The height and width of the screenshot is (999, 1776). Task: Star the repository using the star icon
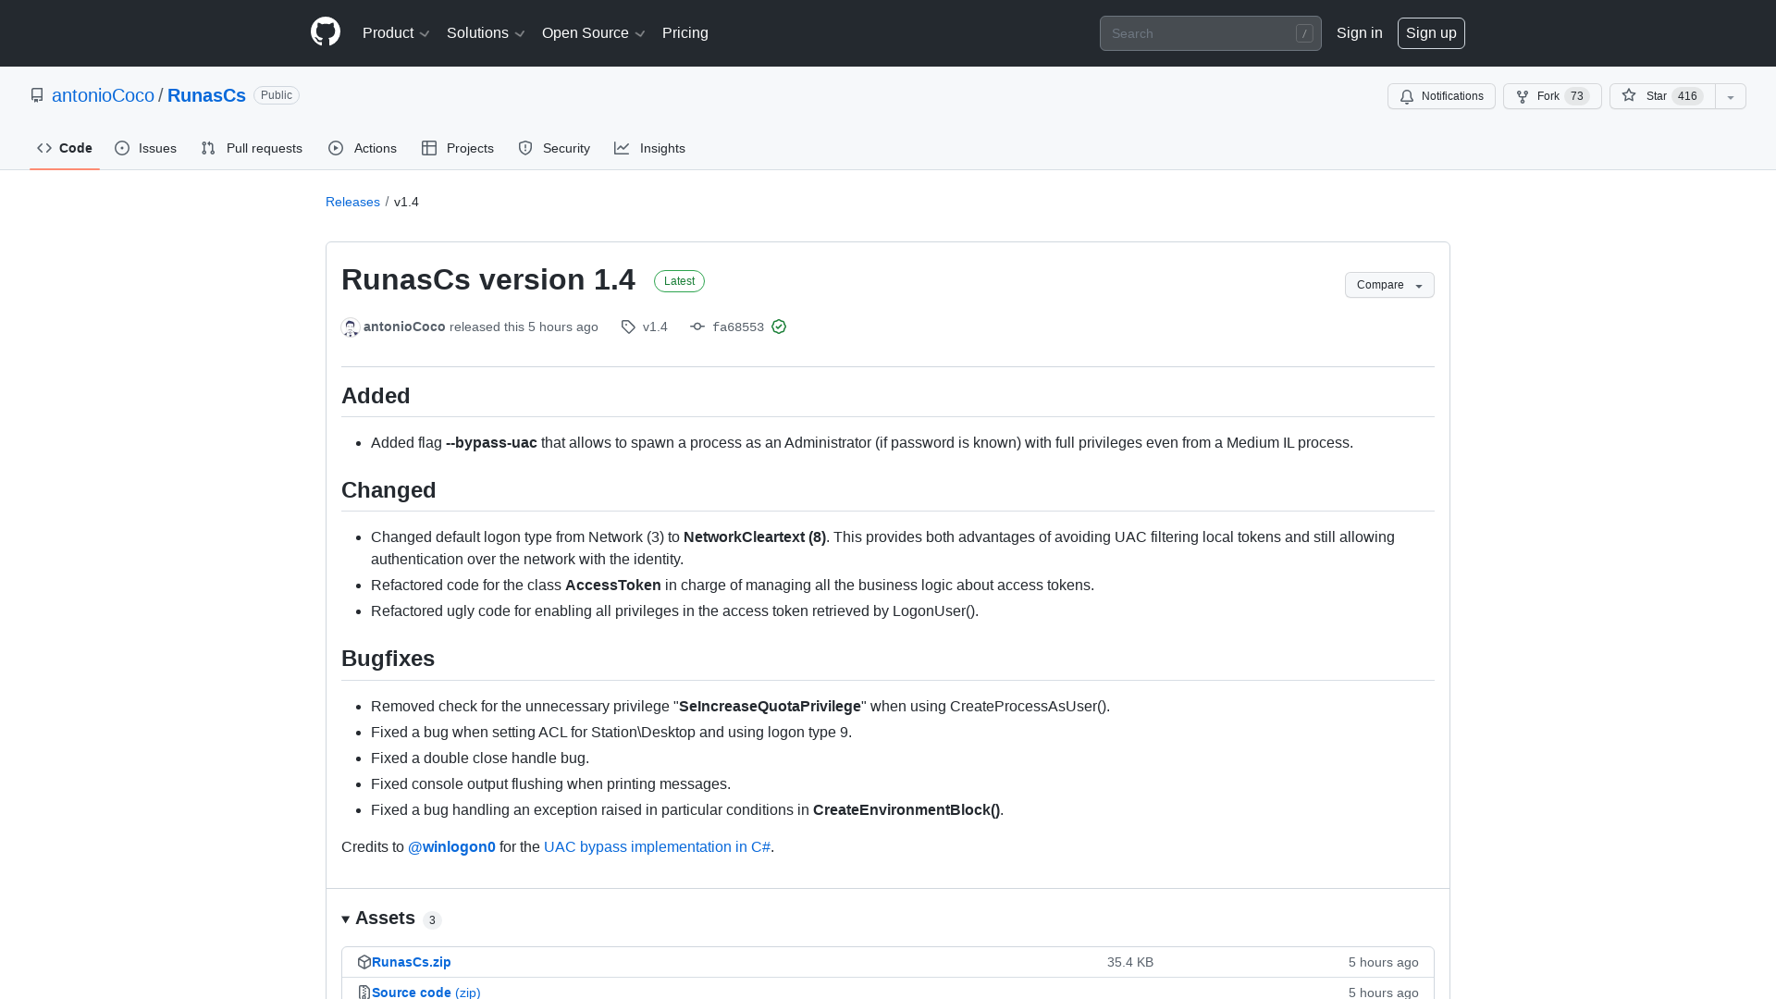click(1630, 96)
